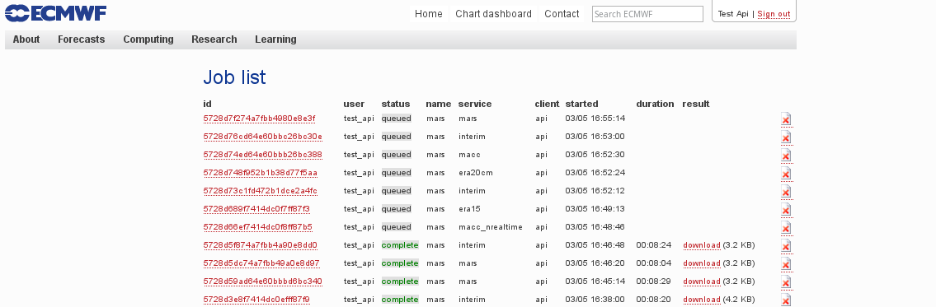Delete job 5728d7f274a7fbb4980e8e3f
Viewport: 936px width, 307px height.
point(786,119)
